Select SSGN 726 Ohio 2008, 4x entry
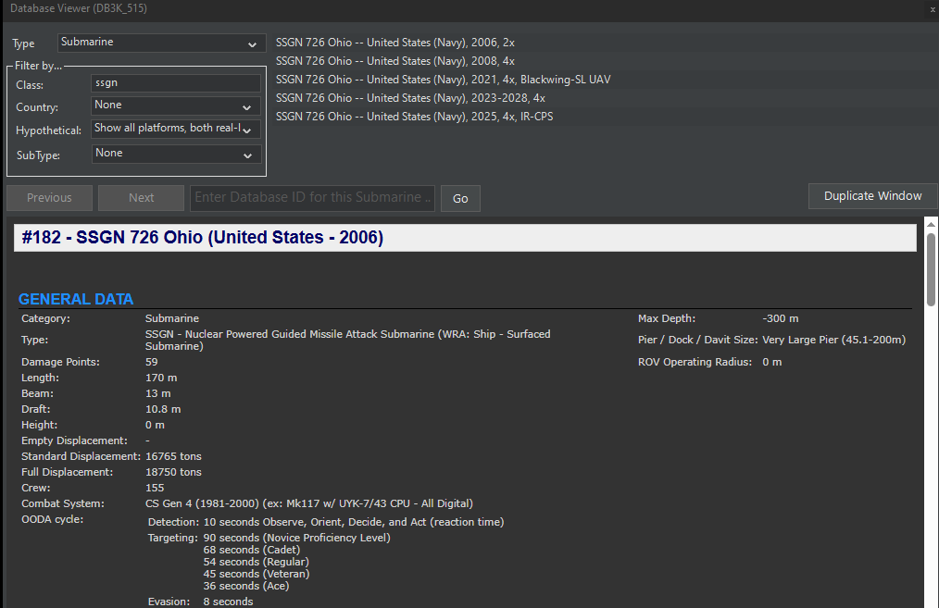The width and height of the screenshot is (939, 608). pyautogui.click(x=395, y=61)
